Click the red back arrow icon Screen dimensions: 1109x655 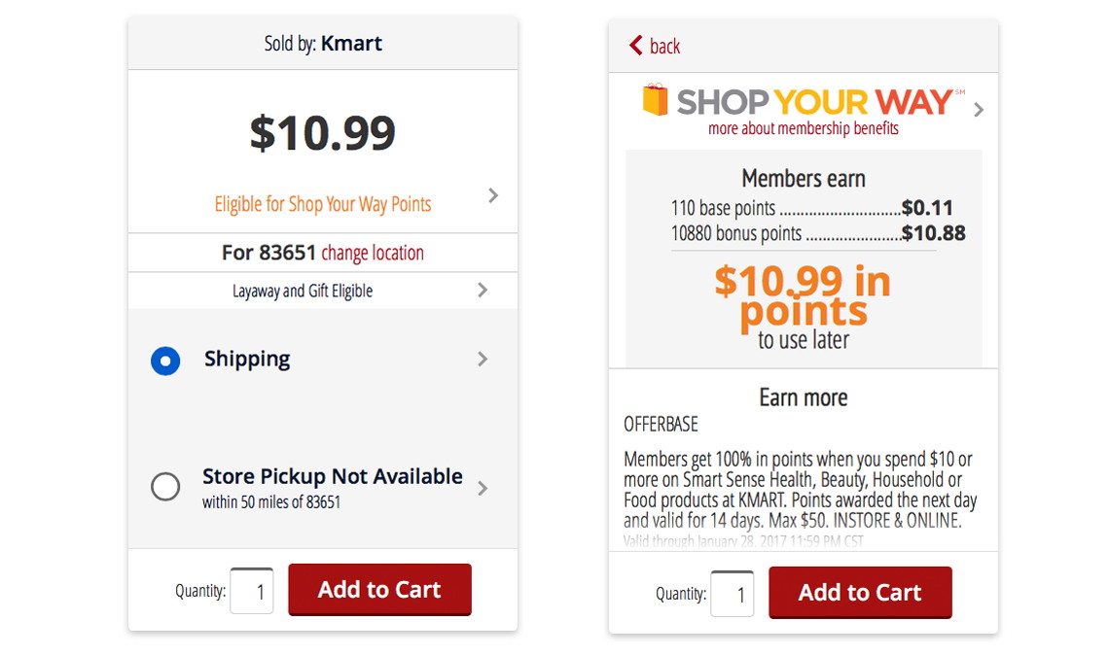(x=636, y=46)
